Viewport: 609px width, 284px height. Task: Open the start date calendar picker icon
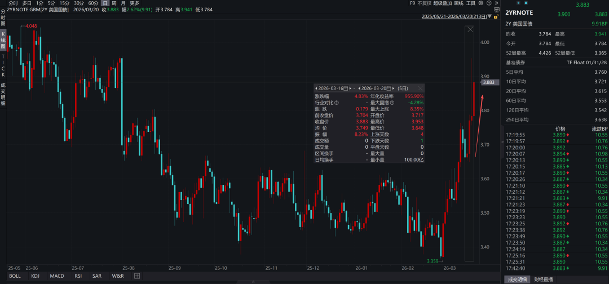click(x=346, y=88)
